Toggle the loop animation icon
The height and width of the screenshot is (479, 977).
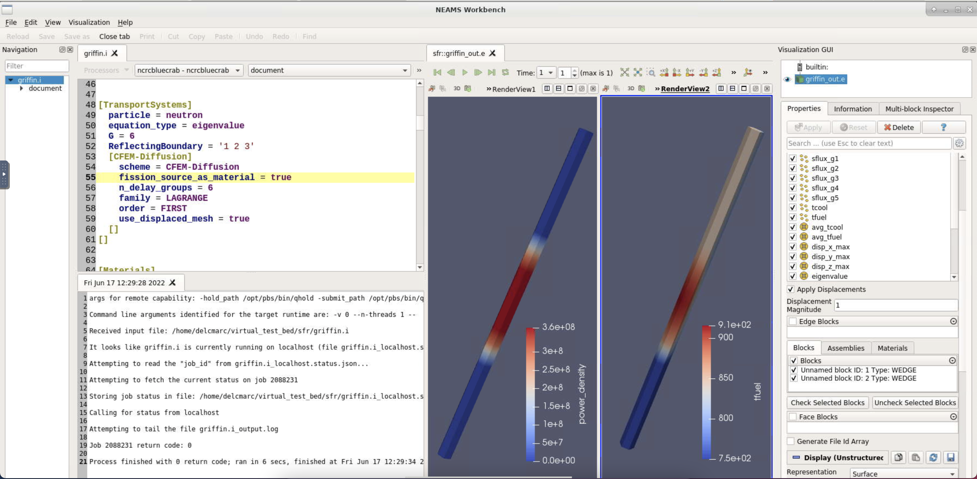click(x=505, y=72)
